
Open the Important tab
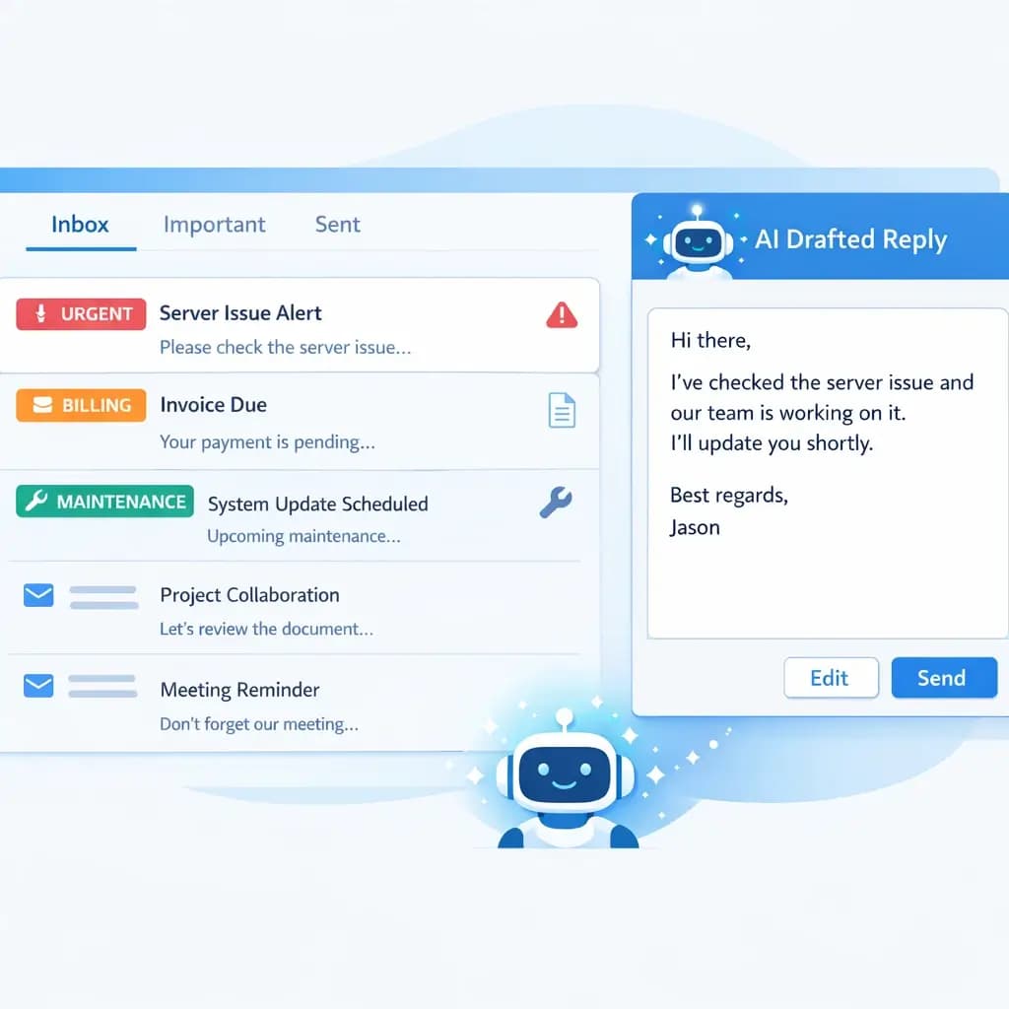coord(214,225)
